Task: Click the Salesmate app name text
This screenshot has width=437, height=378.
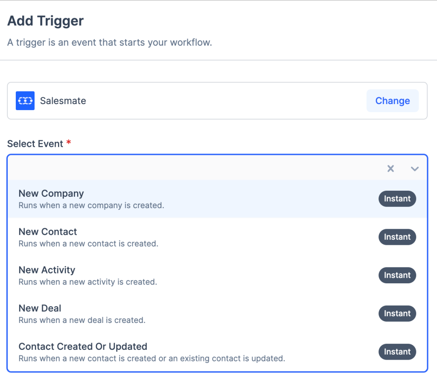Action: [x=63, y=101]
